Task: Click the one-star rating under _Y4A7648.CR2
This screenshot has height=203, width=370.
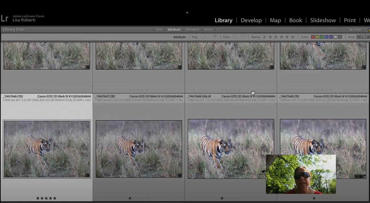Action: click(314, 198)
